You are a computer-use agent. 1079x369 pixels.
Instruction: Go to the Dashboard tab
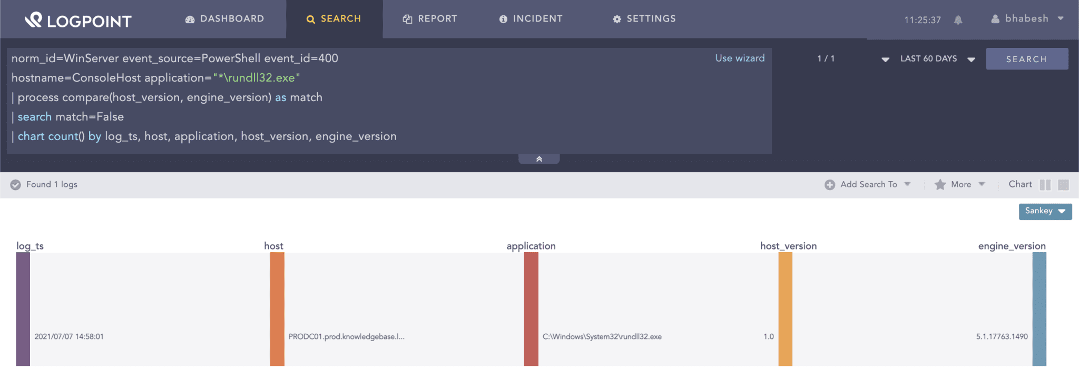click(225, 19)
